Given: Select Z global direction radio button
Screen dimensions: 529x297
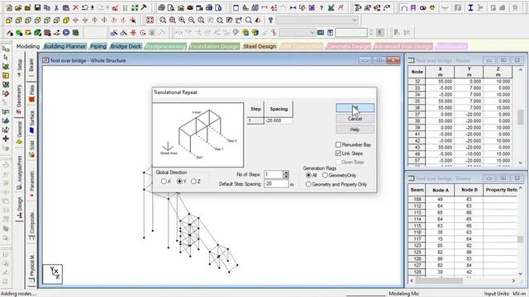Looking at the screenshot, I should point(193,181).
